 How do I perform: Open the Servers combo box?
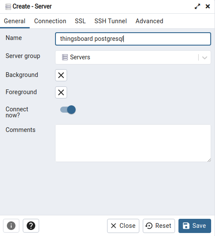(x=133, y=57)
